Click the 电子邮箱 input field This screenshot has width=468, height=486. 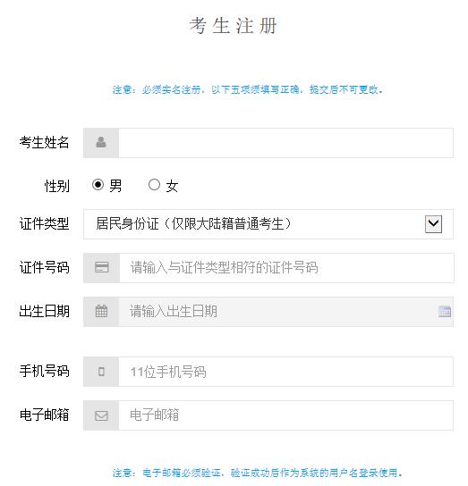click(285, 415)
